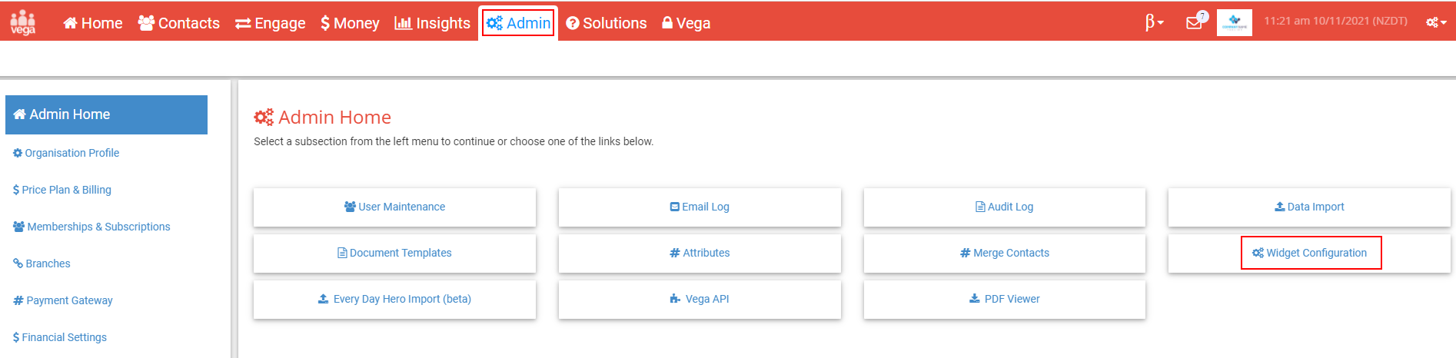Open the Contacts menu

(179, 23)
